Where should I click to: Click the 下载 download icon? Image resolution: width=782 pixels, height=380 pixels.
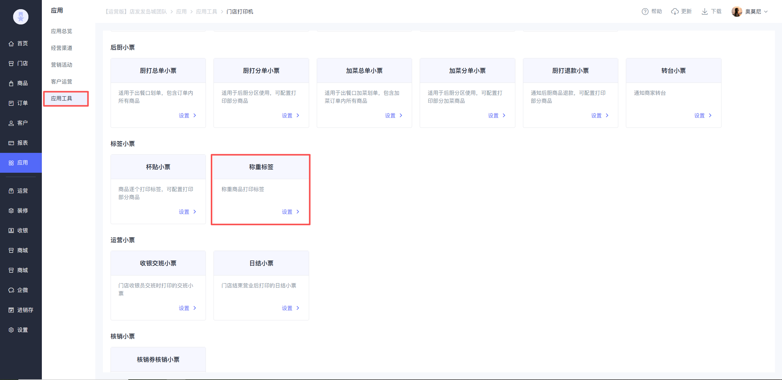(x=704, y=12)
